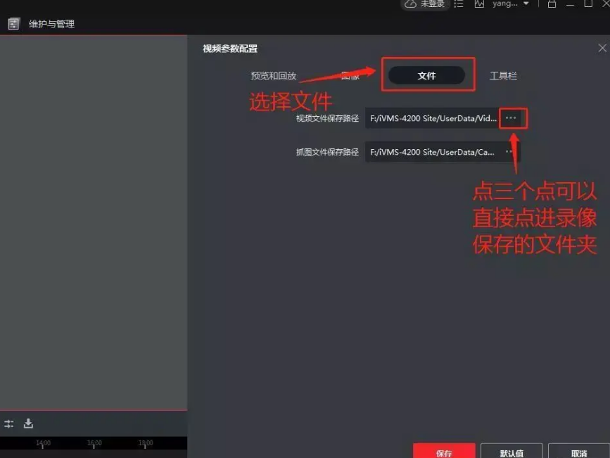Select the 文件 tab
The width and height of the screenshot is (610, 458).
point(427,76)
